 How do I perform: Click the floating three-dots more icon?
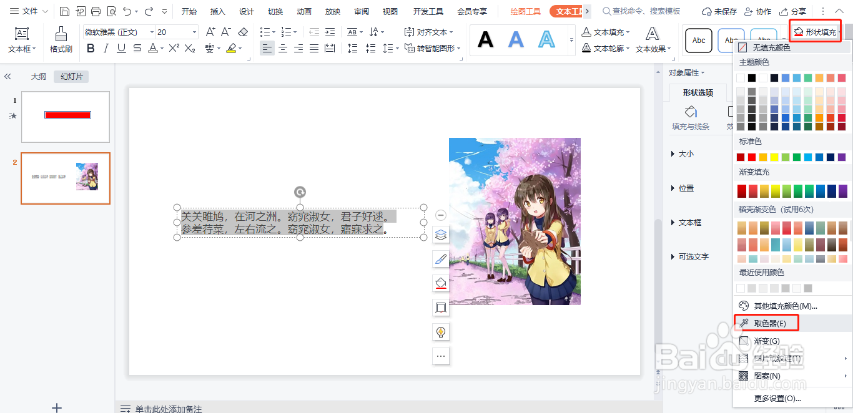pos(441,356)
